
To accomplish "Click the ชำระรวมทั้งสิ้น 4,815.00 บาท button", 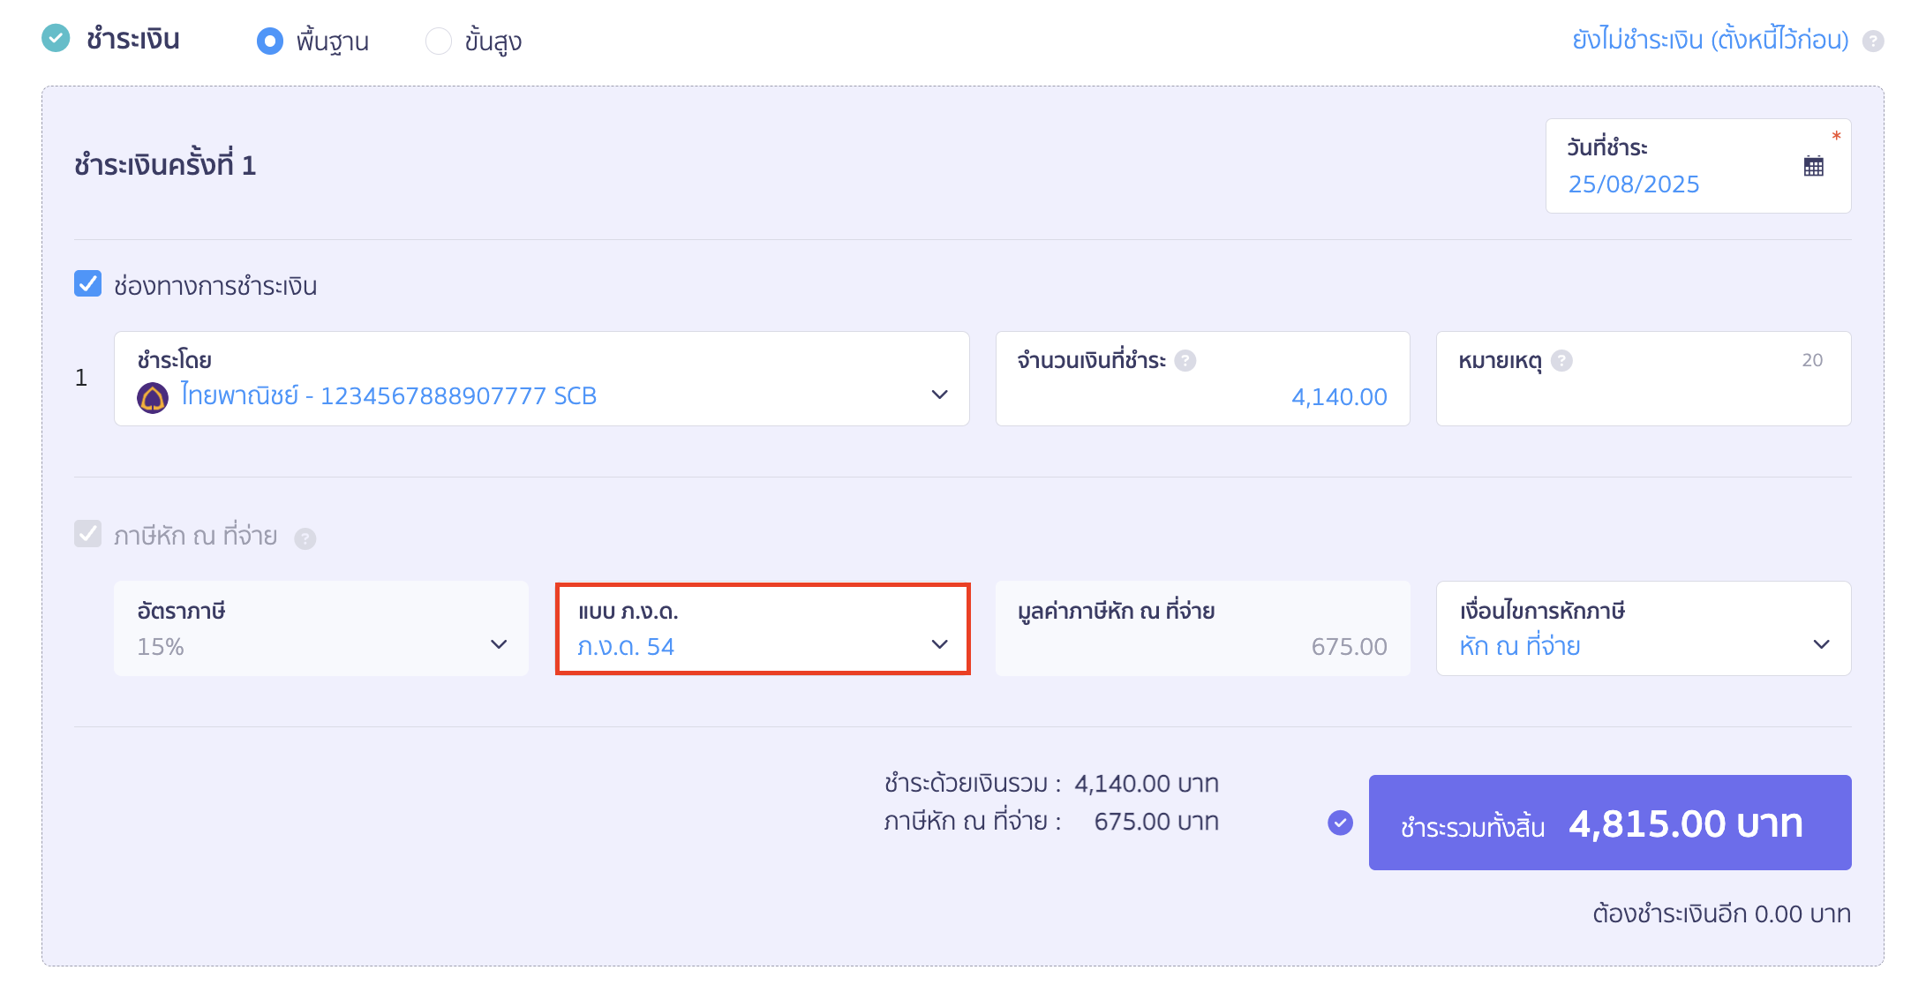I will coord(1610,823).
